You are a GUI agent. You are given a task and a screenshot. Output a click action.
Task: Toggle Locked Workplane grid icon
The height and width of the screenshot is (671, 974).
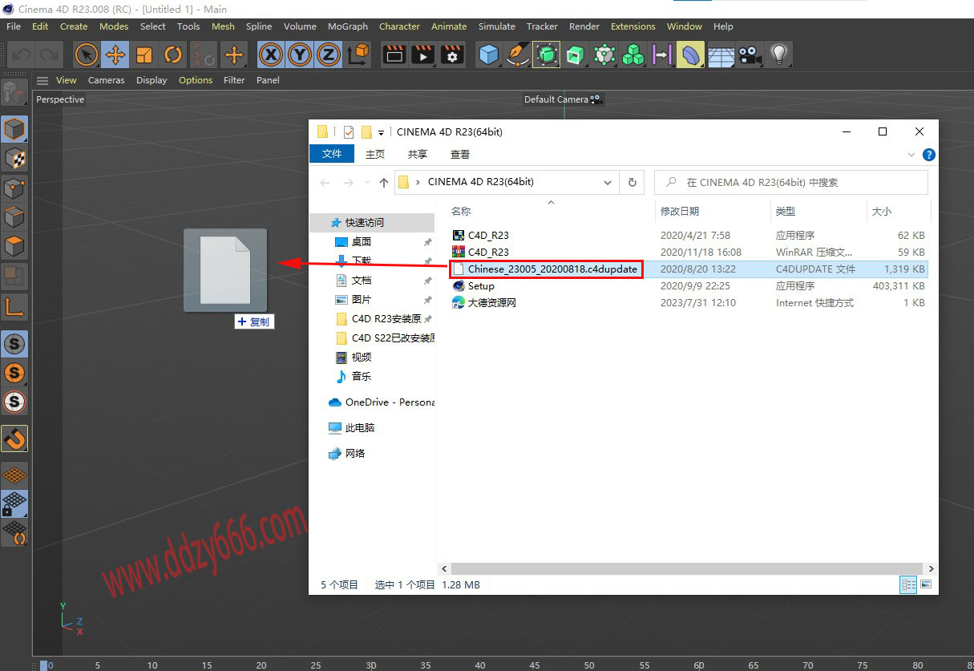coord(14,503)
